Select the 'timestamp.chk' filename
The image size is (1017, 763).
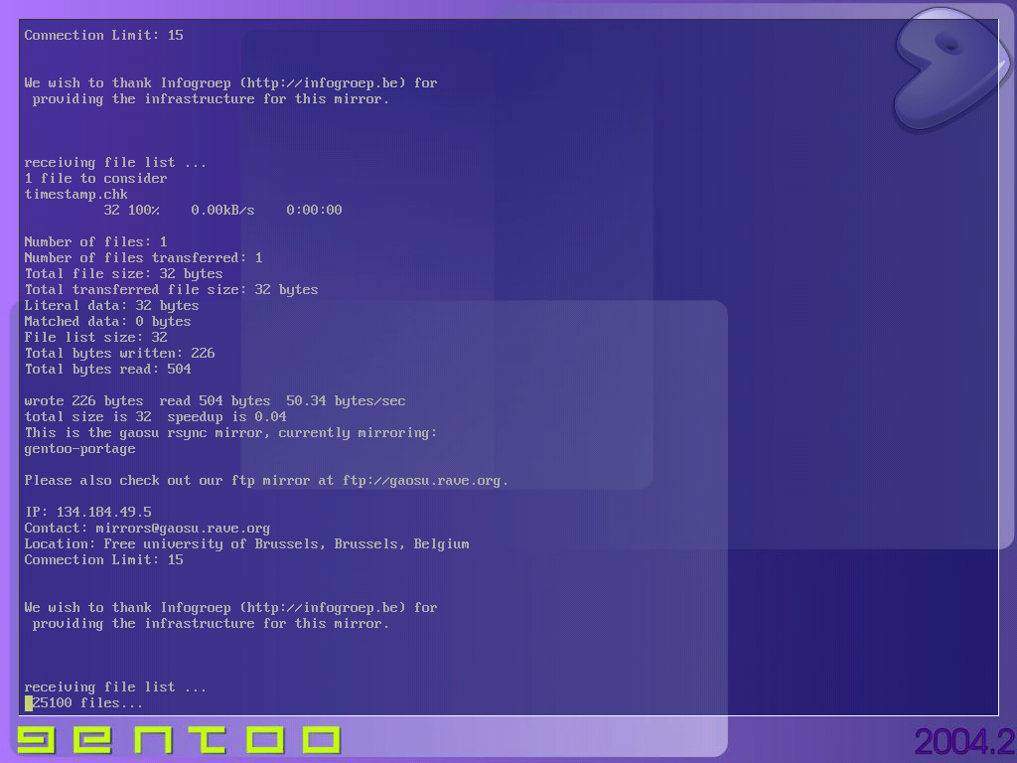coord(75,194)
